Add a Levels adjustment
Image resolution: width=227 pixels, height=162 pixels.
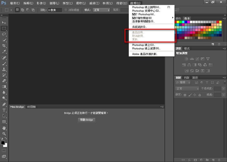point(192,59)
